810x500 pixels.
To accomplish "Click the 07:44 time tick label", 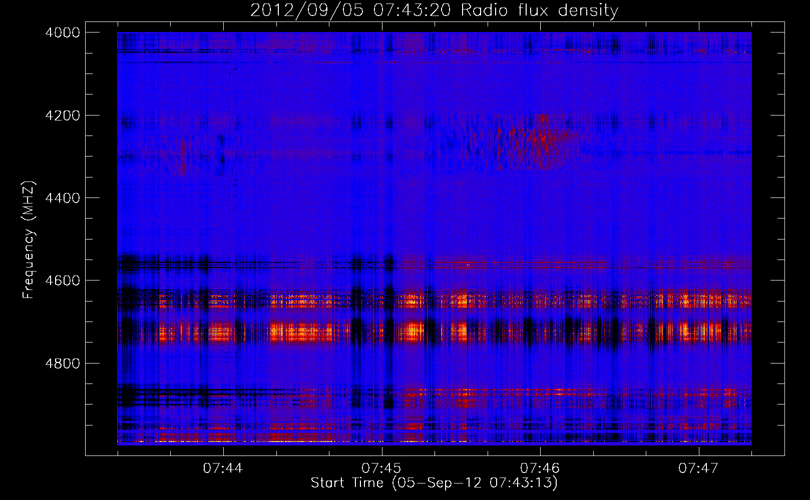I will (223, 468).
